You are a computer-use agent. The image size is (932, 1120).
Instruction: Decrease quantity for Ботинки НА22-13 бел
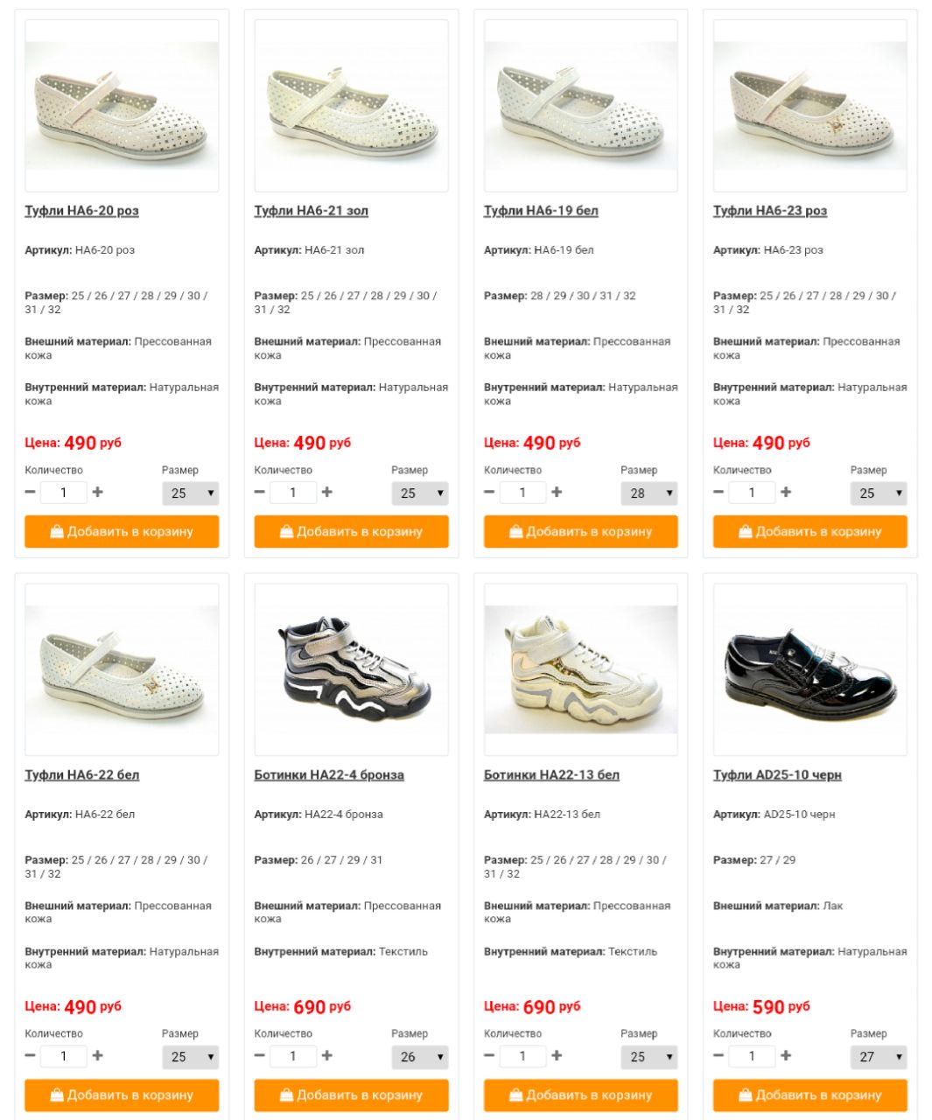click(x=489, y=1056)
